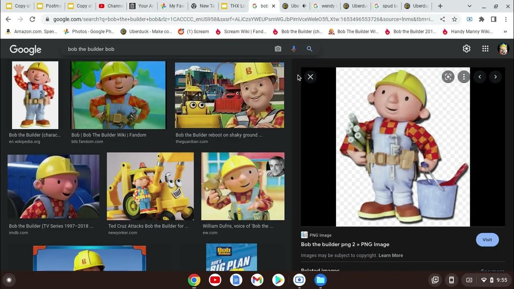Open Bob the Builder 201 bookmark

tap(410, 31)
